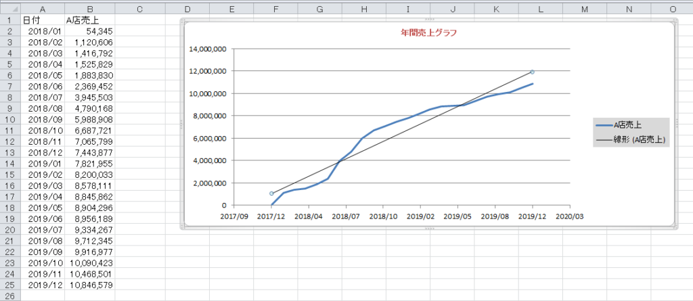
Task: Click the trendline's right endpoint marker
Action: pos(533,72)
